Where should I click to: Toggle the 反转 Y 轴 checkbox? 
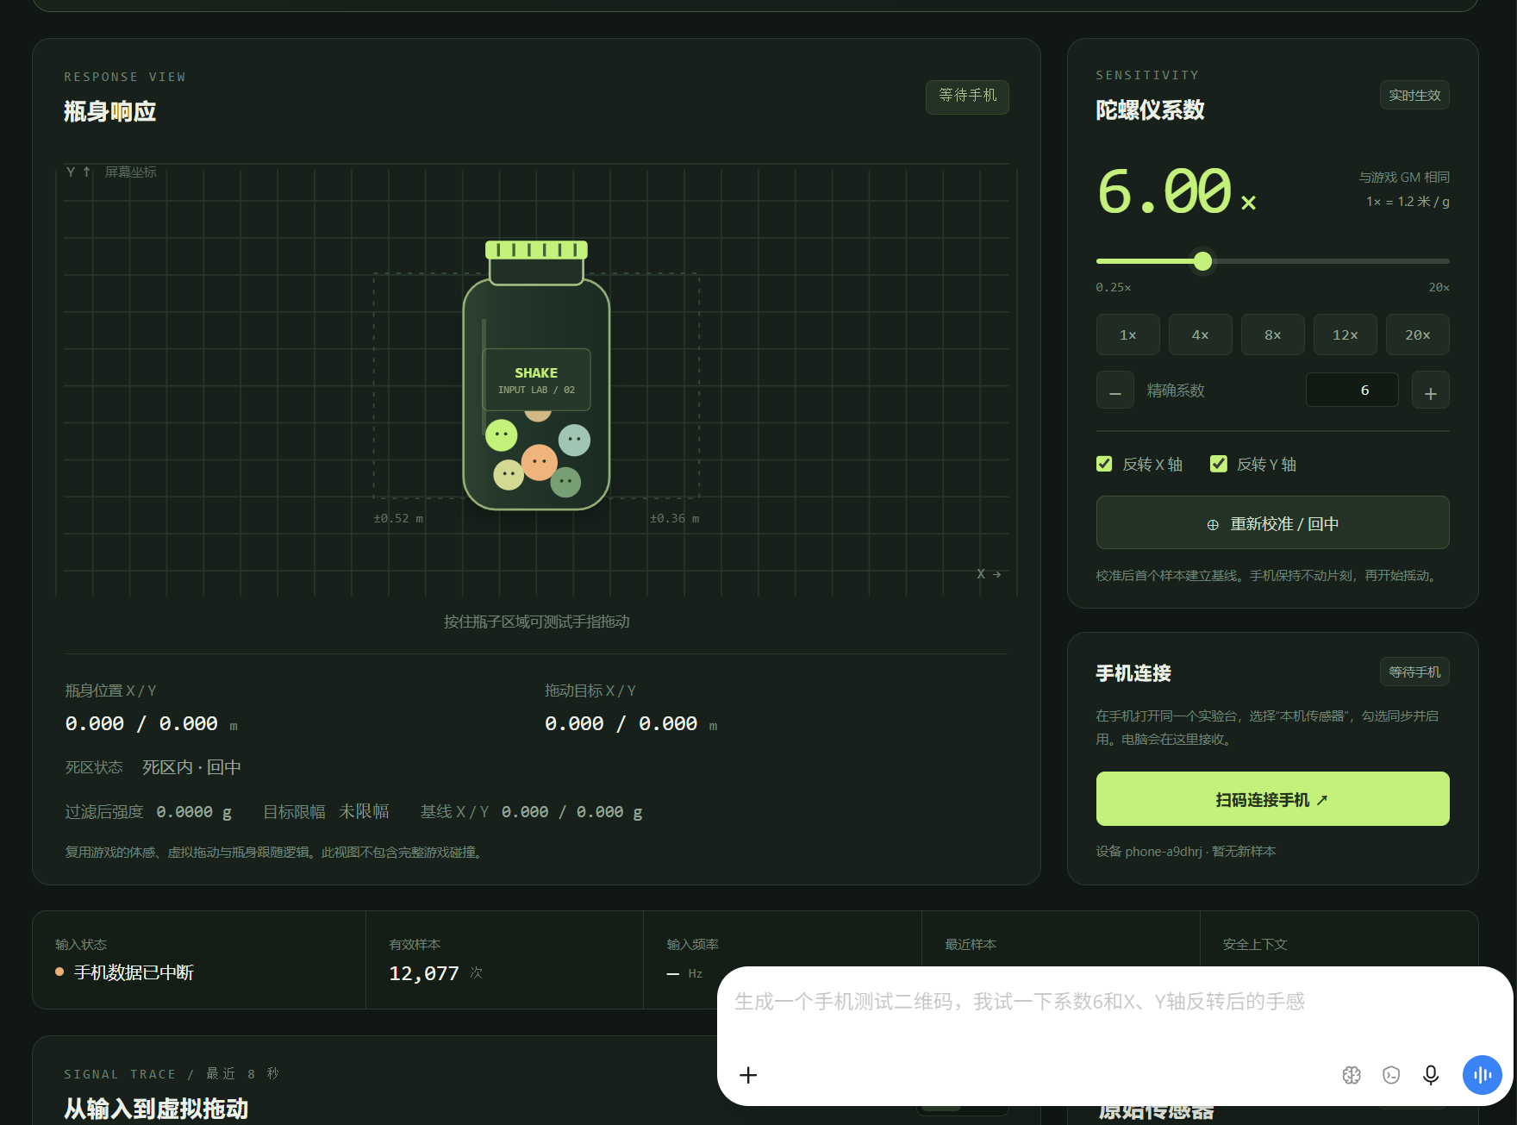(1219, 464)
